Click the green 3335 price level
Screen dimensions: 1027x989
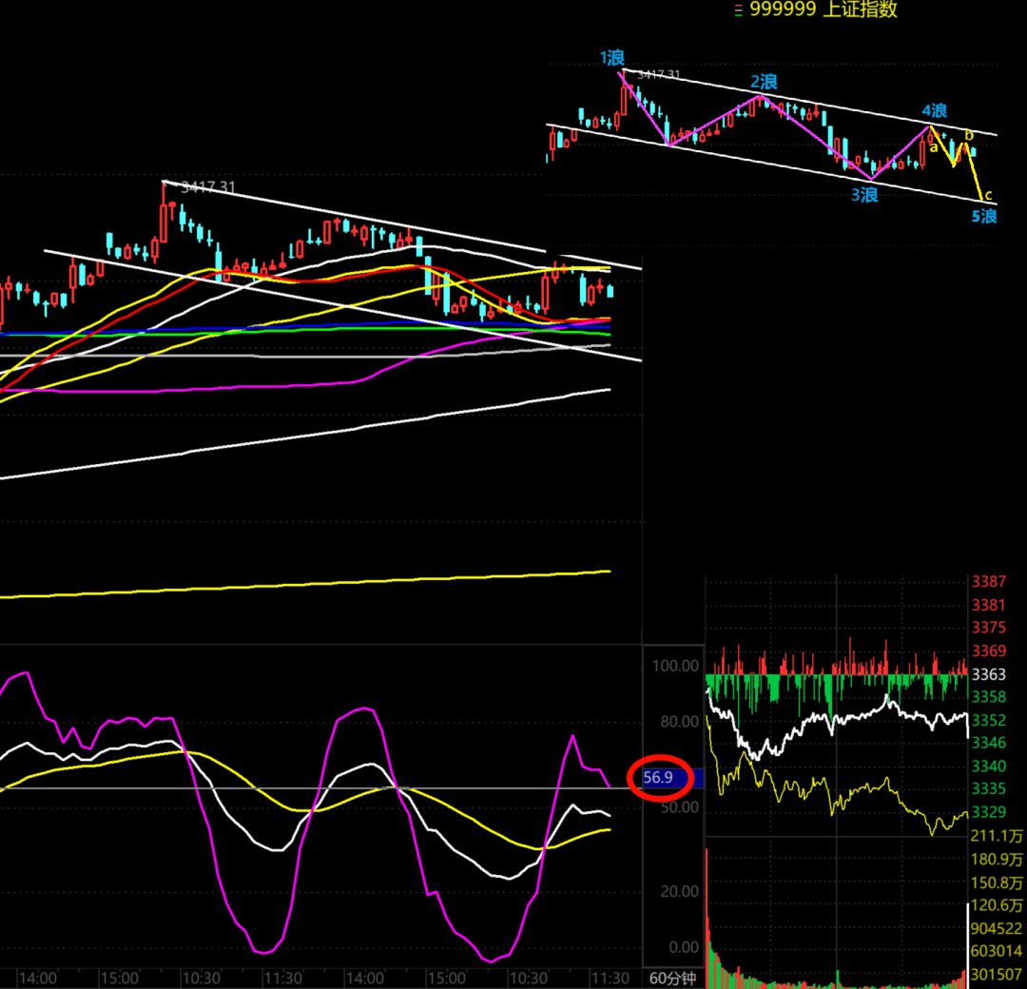[988, 788]
